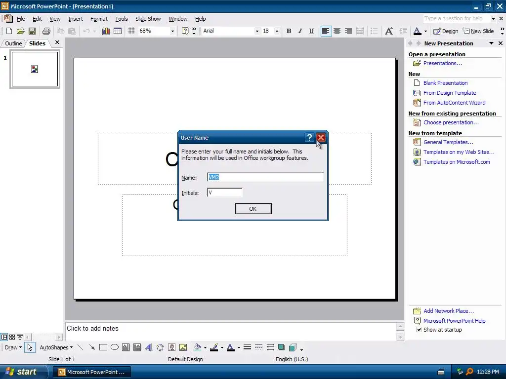506x379 pixels.
Task: Click the Save floppy disk icon
Action: pyautogui.click(x=32, y=31)
